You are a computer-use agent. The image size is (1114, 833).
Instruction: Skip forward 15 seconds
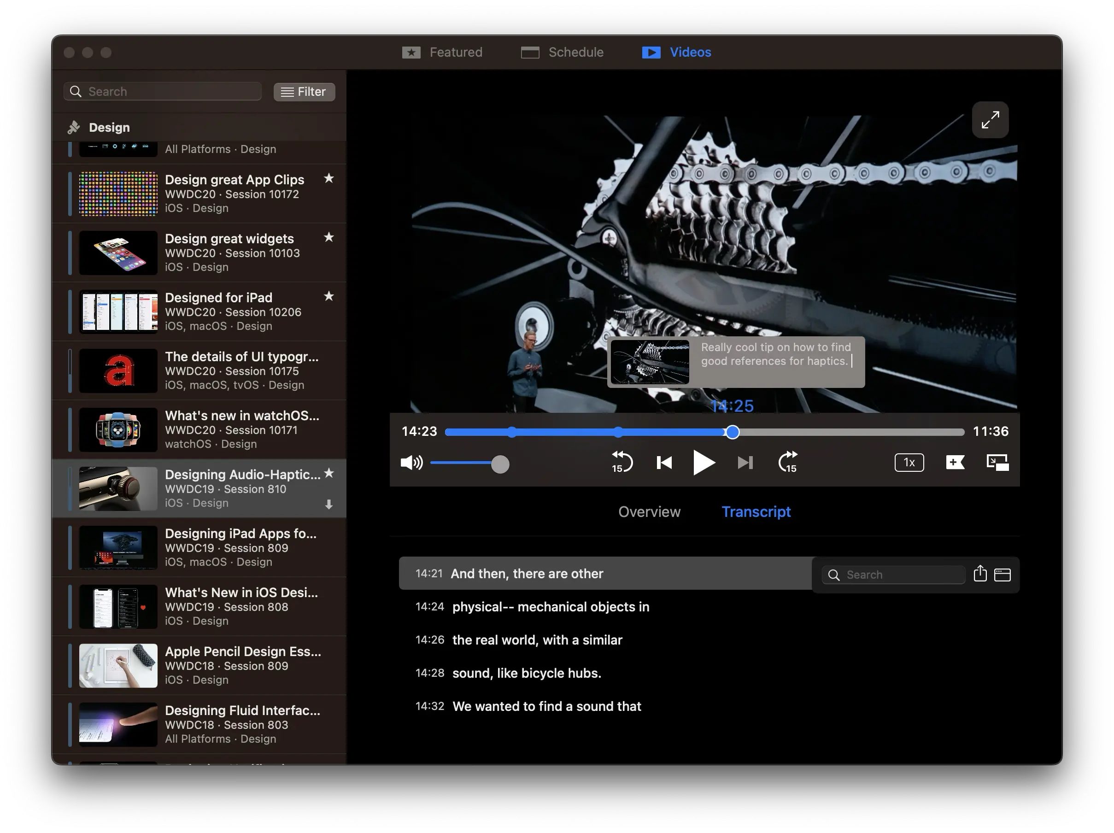click(x=788, y=462)
